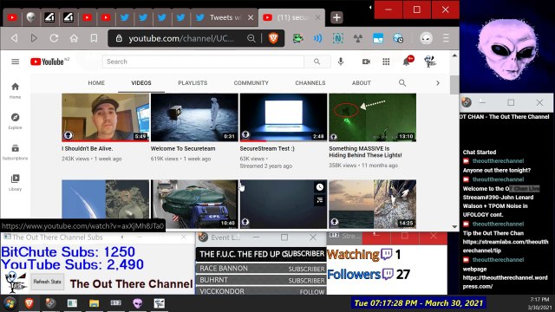Click the green frog extension icon
555x312 pixels.
tap(297, 38)
